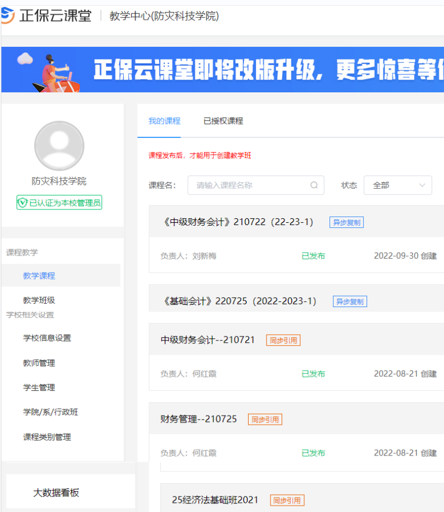
Task: Click the search magnifier icon in course name field
Action: [314, 185]
